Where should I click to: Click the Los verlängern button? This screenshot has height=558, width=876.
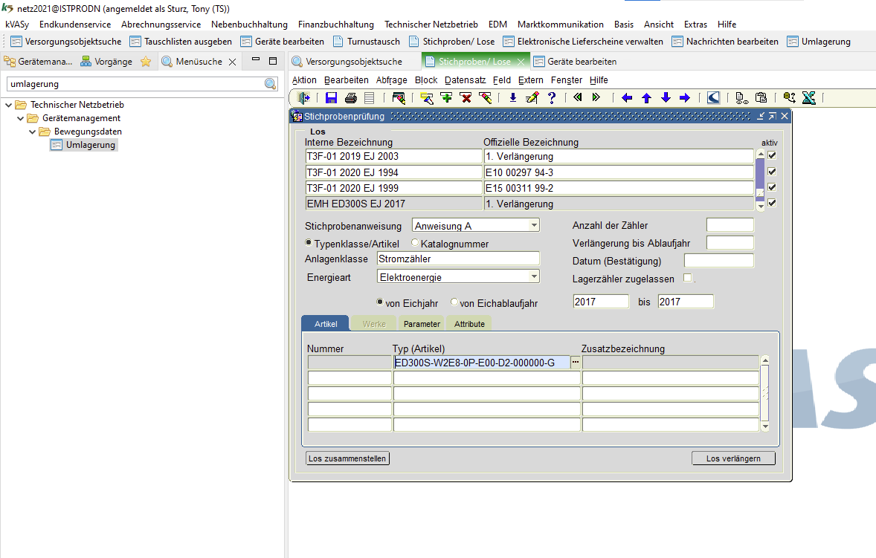point(733,458)
